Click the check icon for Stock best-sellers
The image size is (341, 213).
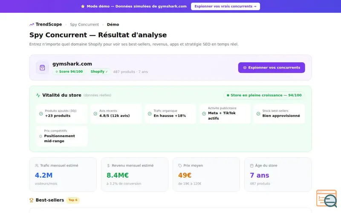[x=258, y=114]
